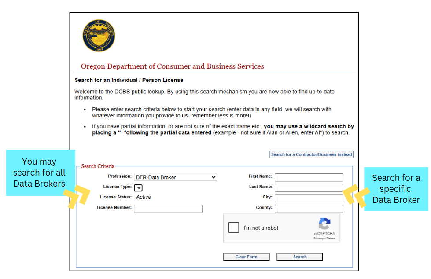Screen dimensions: 431x279
Task: Click the Last Name input field
Action: point(309,187)
